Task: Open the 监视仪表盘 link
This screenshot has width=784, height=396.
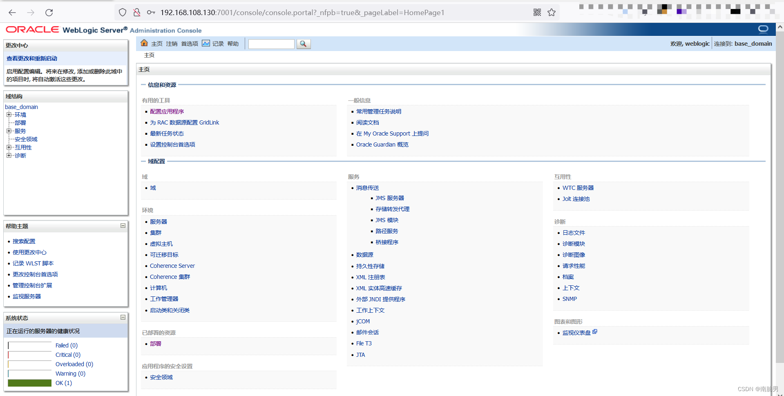Action: 576,333
